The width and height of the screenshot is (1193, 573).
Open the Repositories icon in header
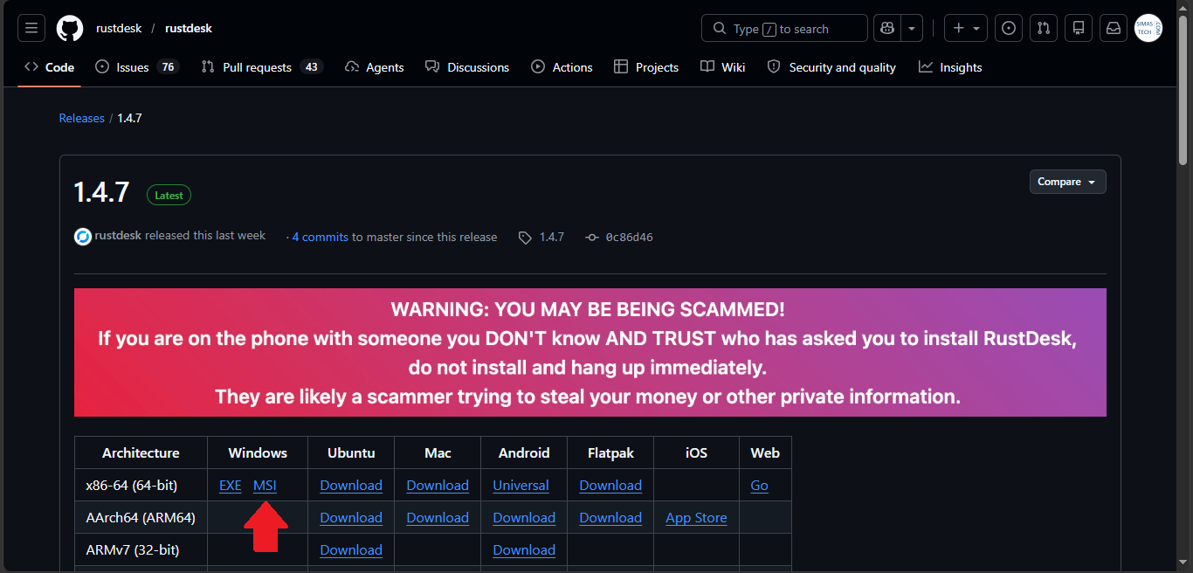(x=1079, y=29)
